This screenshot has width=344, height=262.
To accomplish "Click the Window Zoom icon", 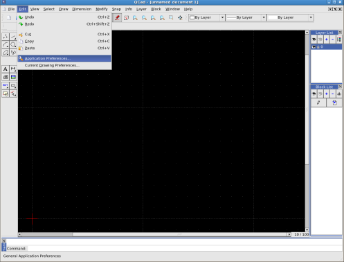I will tap(171, 17).
